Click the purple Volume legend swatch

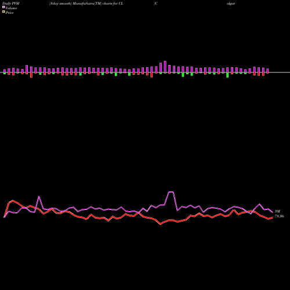[3, 7]
